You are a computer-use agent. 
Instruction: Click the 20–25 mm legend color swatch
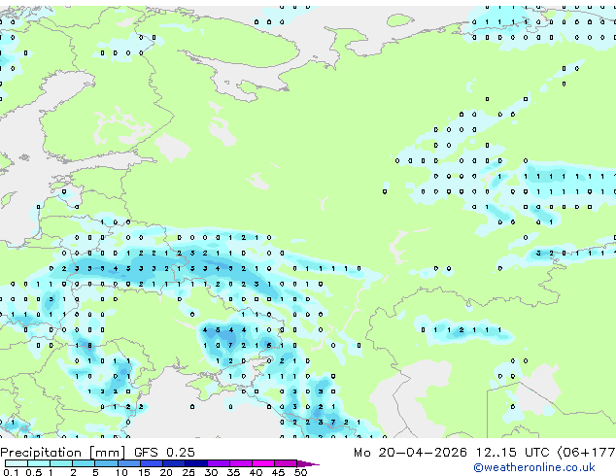coord(174,463)
